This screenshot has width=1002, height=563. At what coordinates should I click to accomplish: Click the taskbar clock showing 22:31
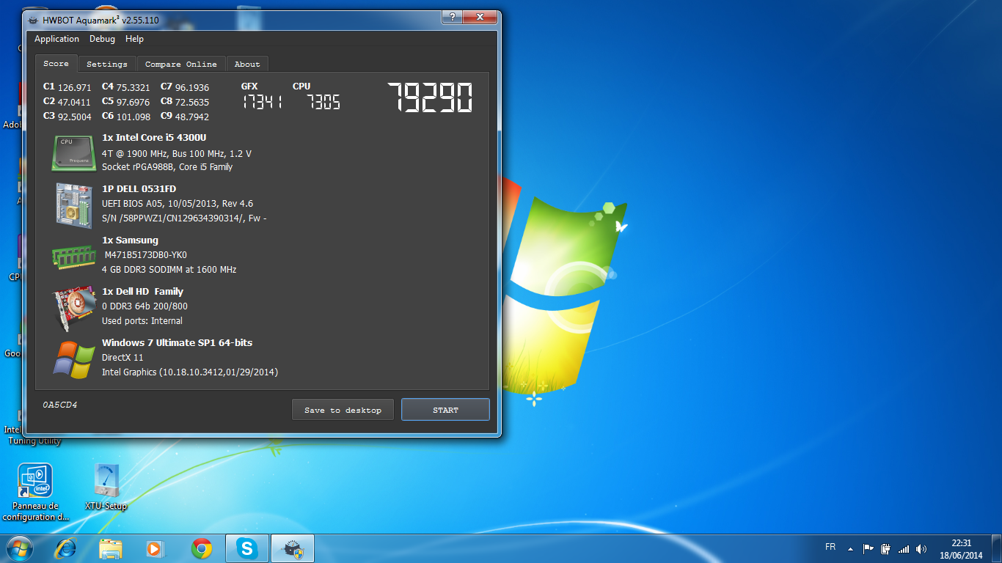pyautogui.click(x=961, y=549)
